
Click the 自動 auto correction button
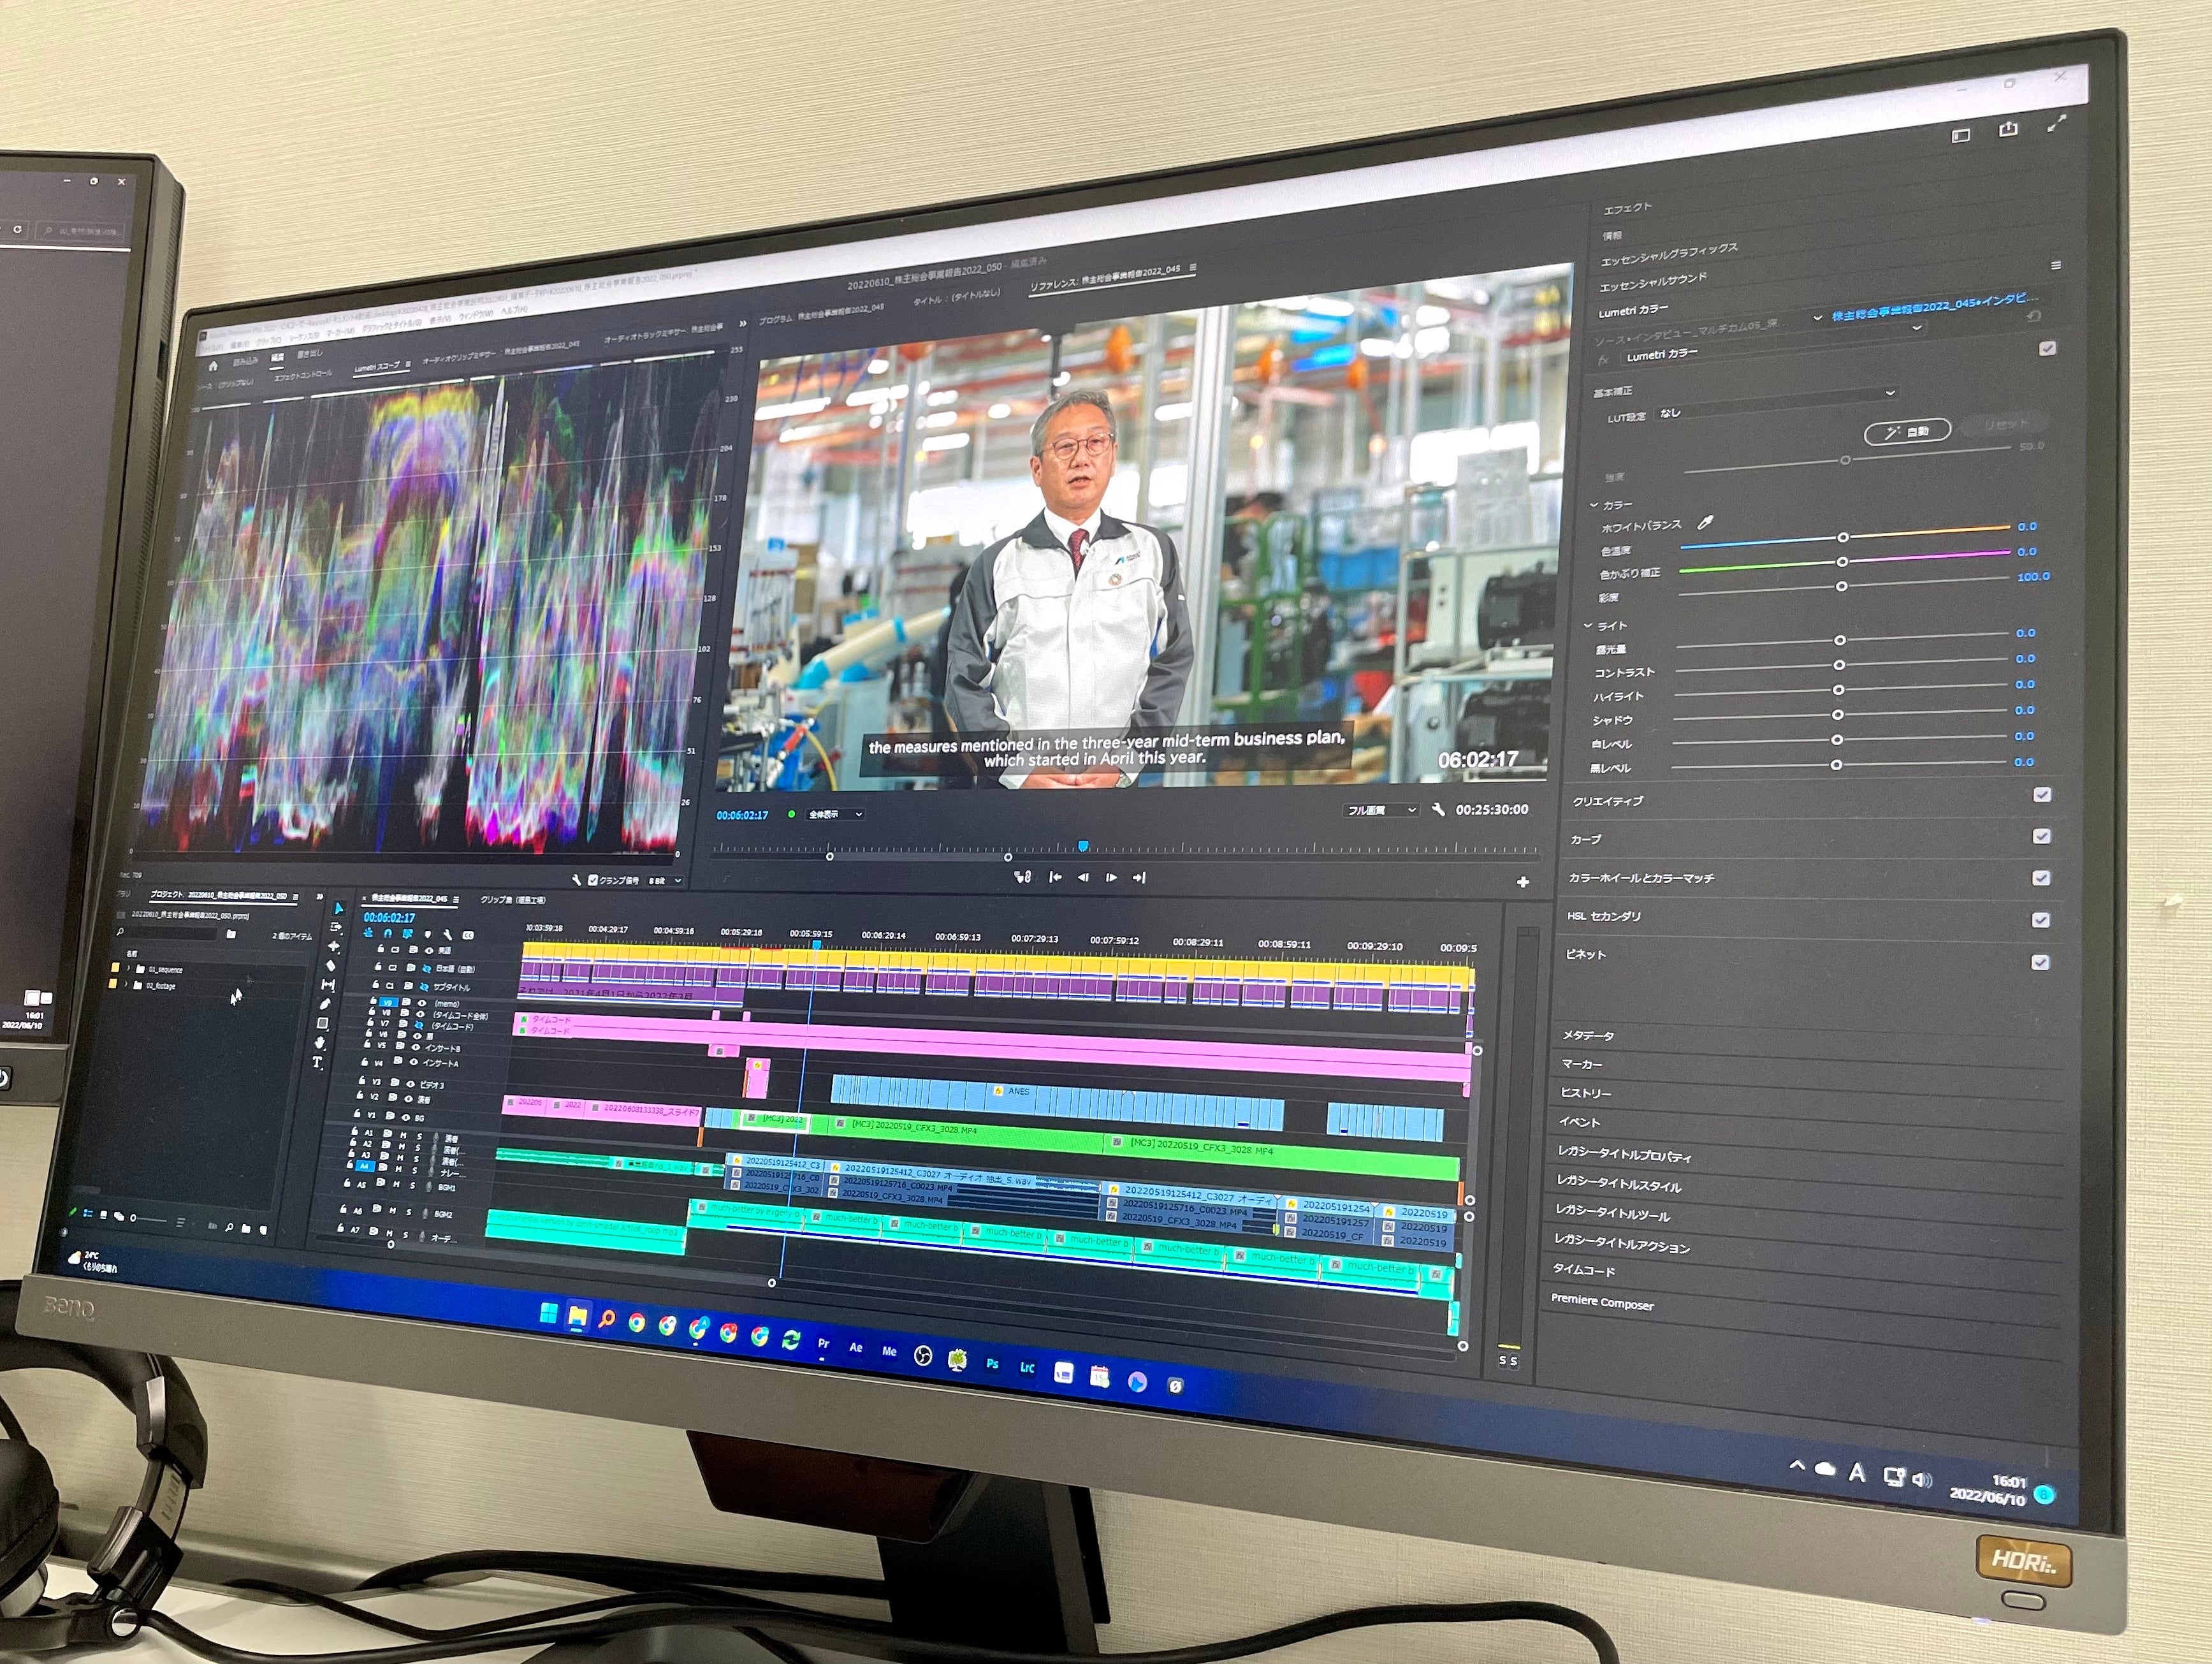1907,432
